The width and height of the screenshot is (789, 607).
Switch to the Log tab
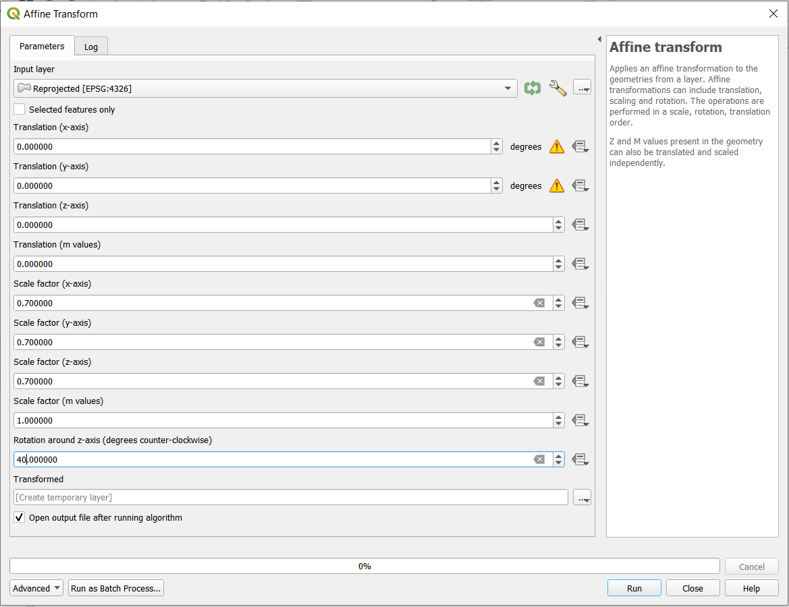(91, 47)
